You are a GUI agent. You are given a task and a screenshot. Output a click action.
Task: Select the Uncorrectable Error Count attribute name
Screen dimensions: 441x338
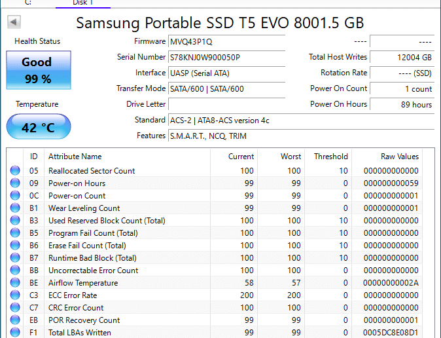coord(93,270)
